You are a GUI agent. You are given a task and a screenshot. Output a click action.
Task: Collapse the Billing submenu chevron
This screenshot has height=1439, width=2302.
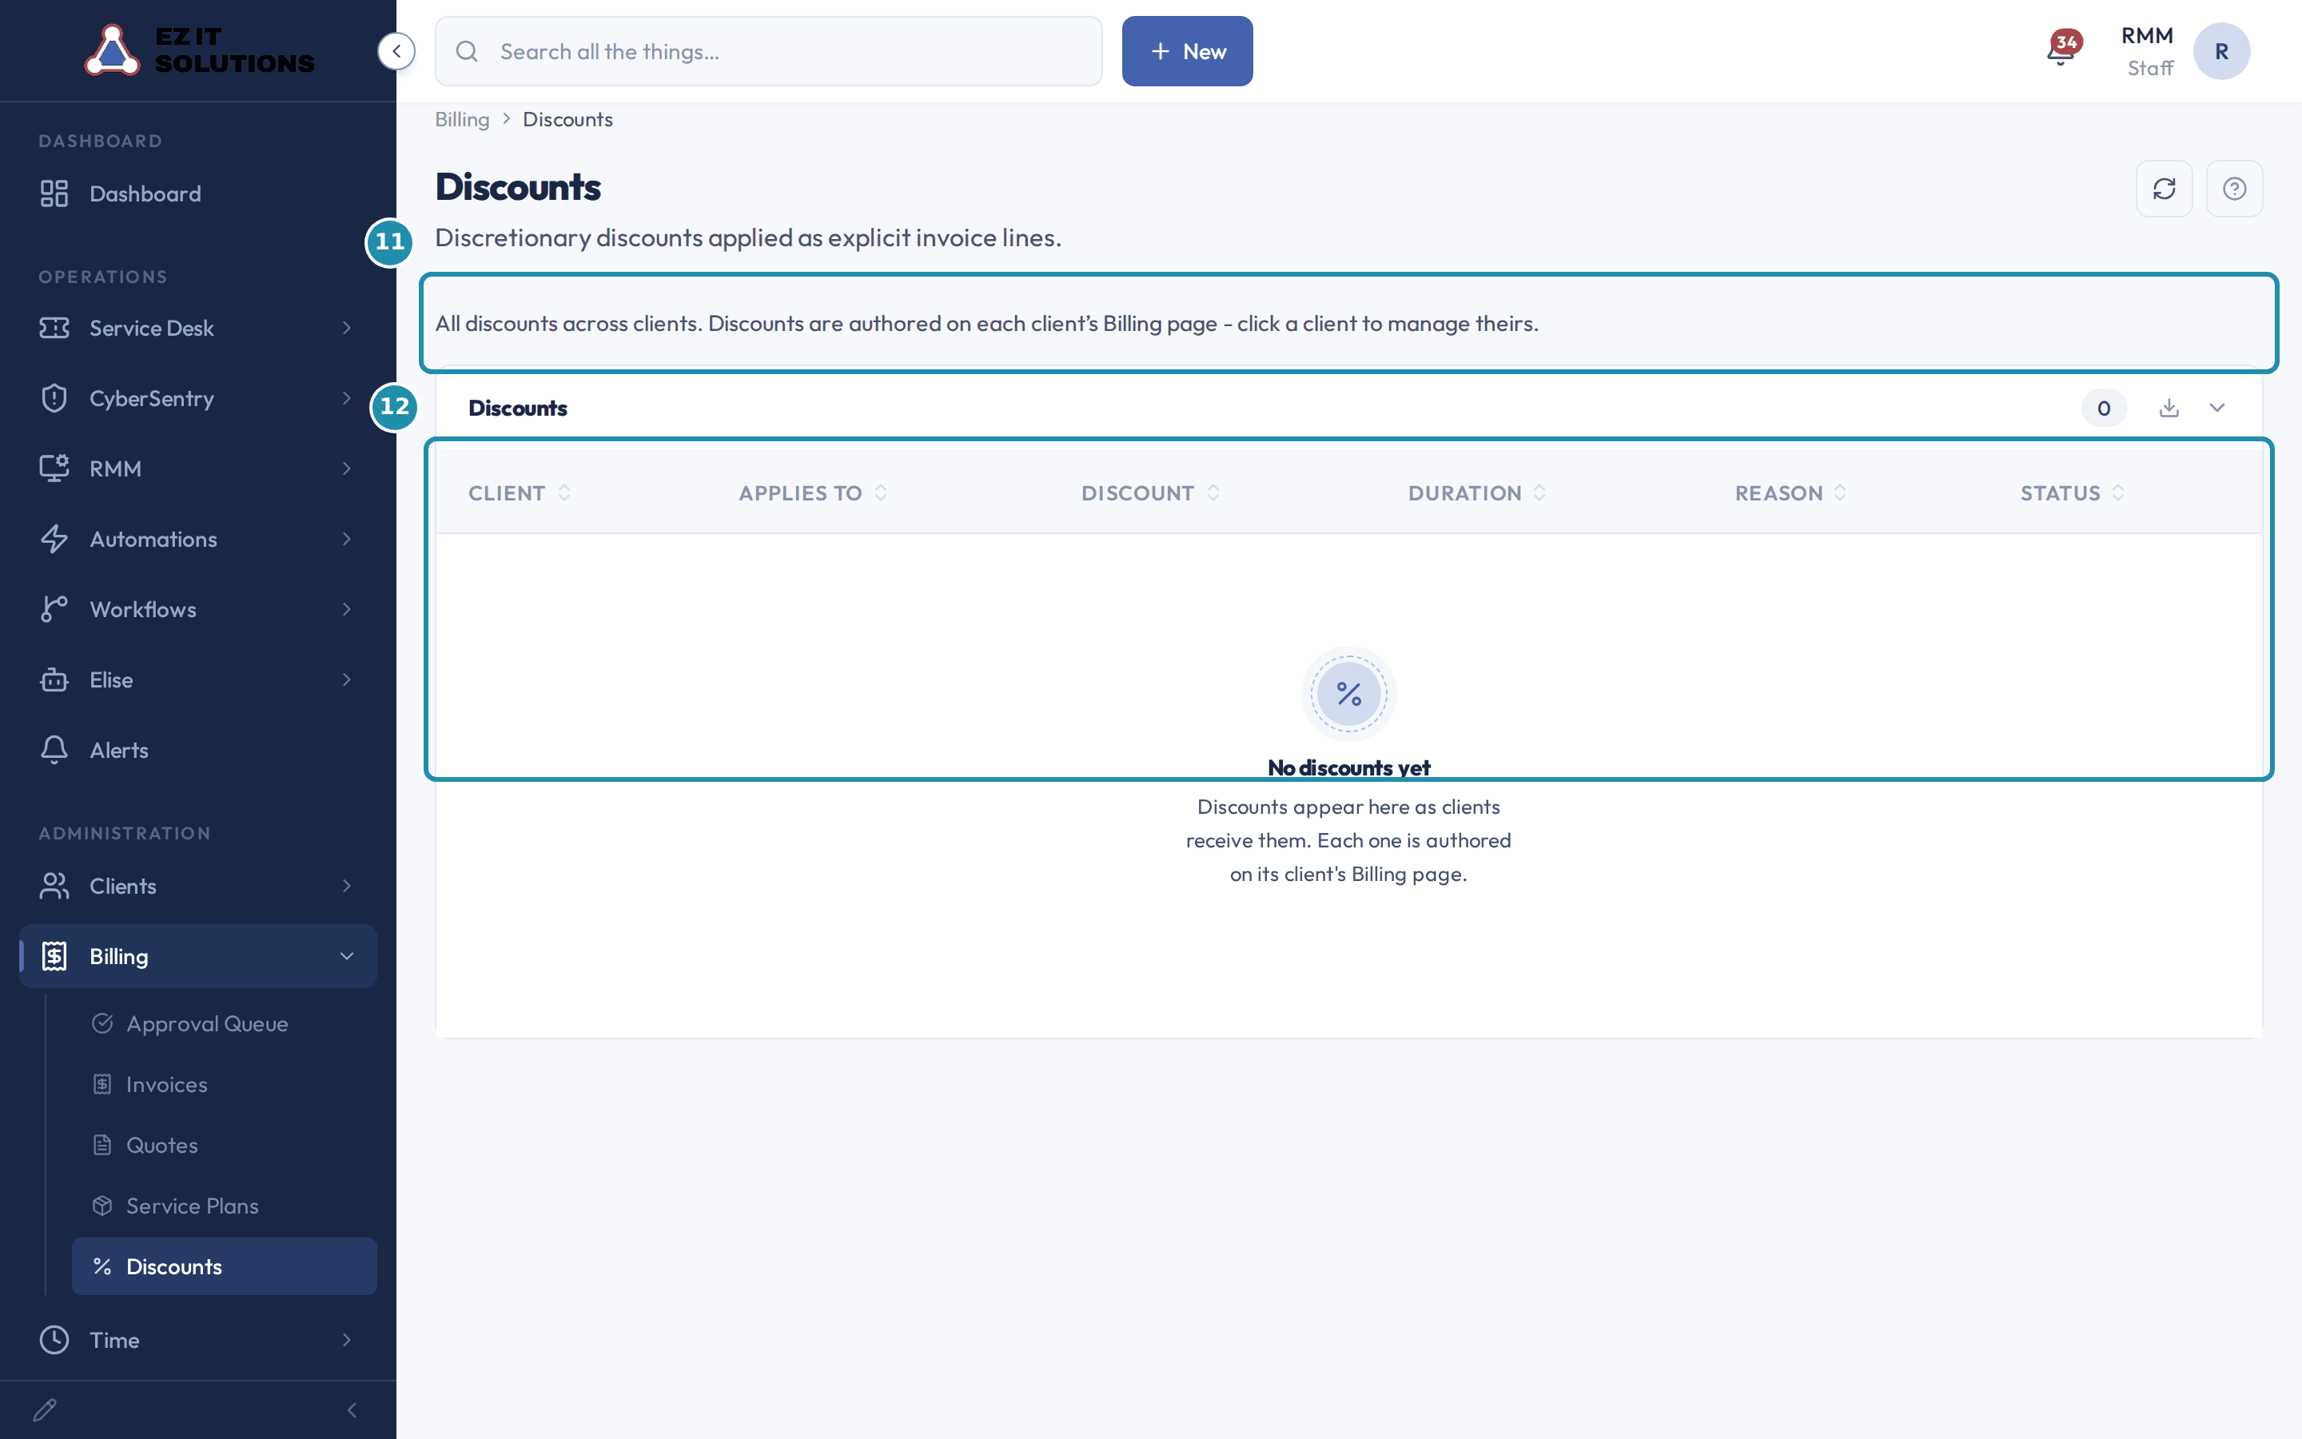click(x=346, y=956)
